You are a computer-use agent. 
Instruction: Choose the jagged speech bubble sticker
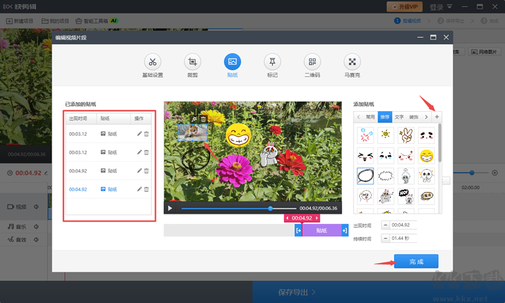pos(386,176)
